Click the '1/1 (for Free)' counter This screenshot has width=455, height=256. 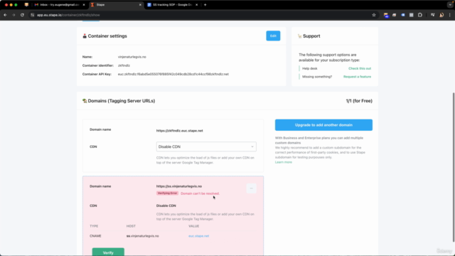click(x=359, y=101)
